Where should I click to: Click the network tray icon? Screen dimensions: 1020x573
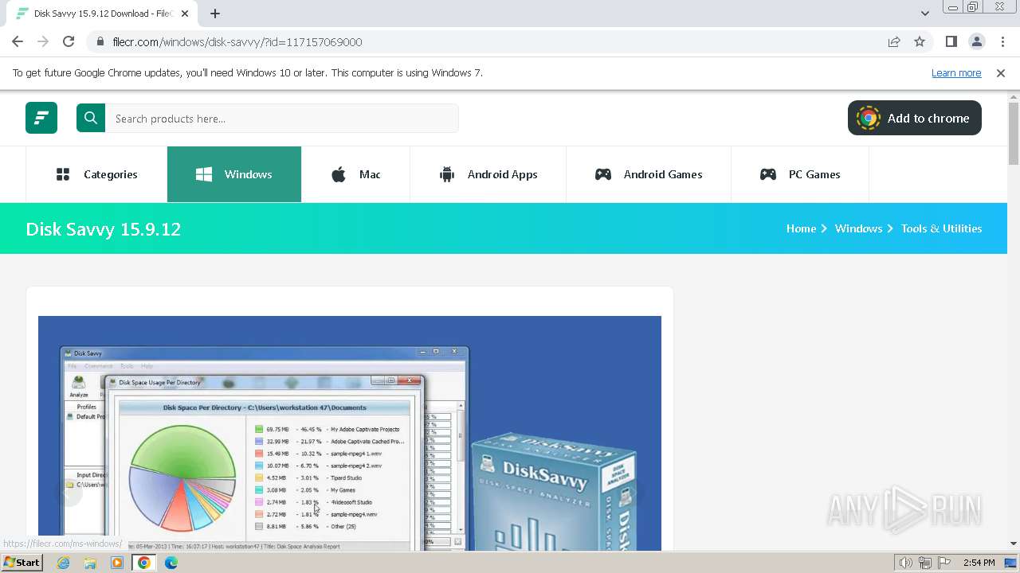tap(925, 563)
